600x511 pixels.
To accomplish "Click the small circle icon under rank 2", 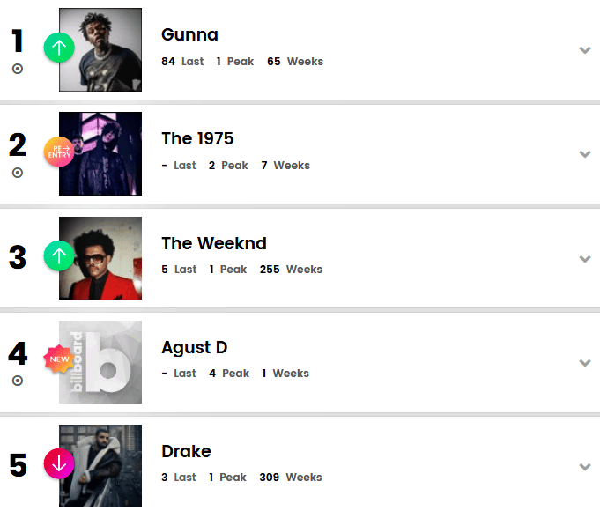I will [x=18, y=173].
